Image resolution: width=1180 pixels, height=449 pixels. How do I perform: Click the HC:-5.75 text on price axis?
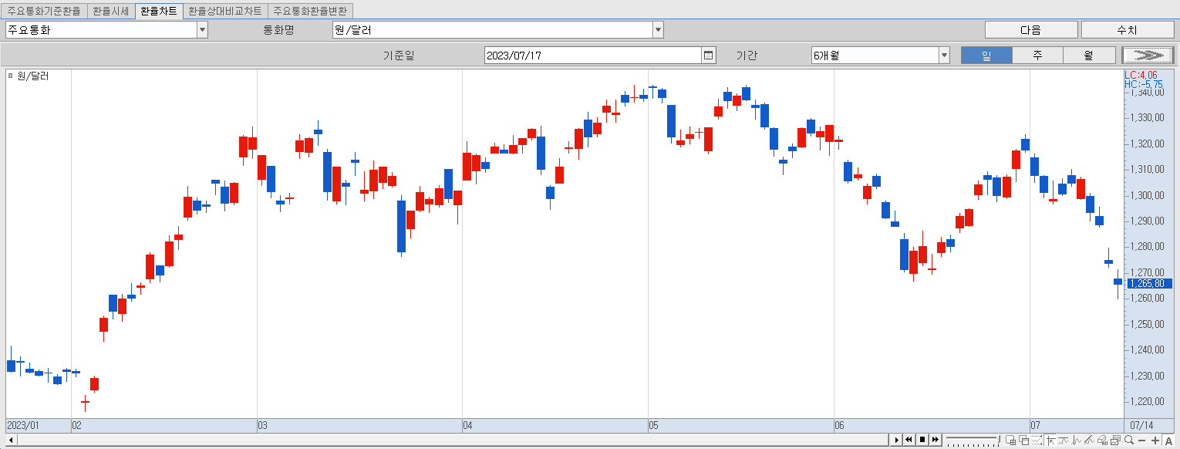(x=1144, y=83)
